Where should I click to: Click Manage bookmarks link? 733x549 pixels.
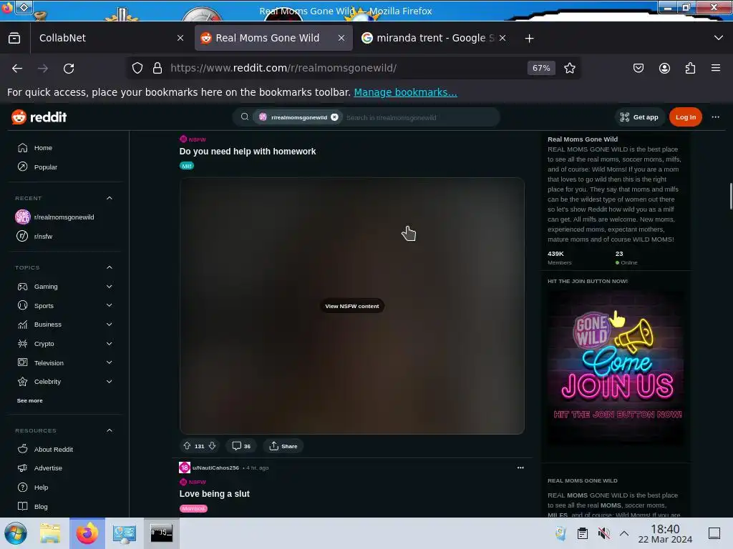405,92
